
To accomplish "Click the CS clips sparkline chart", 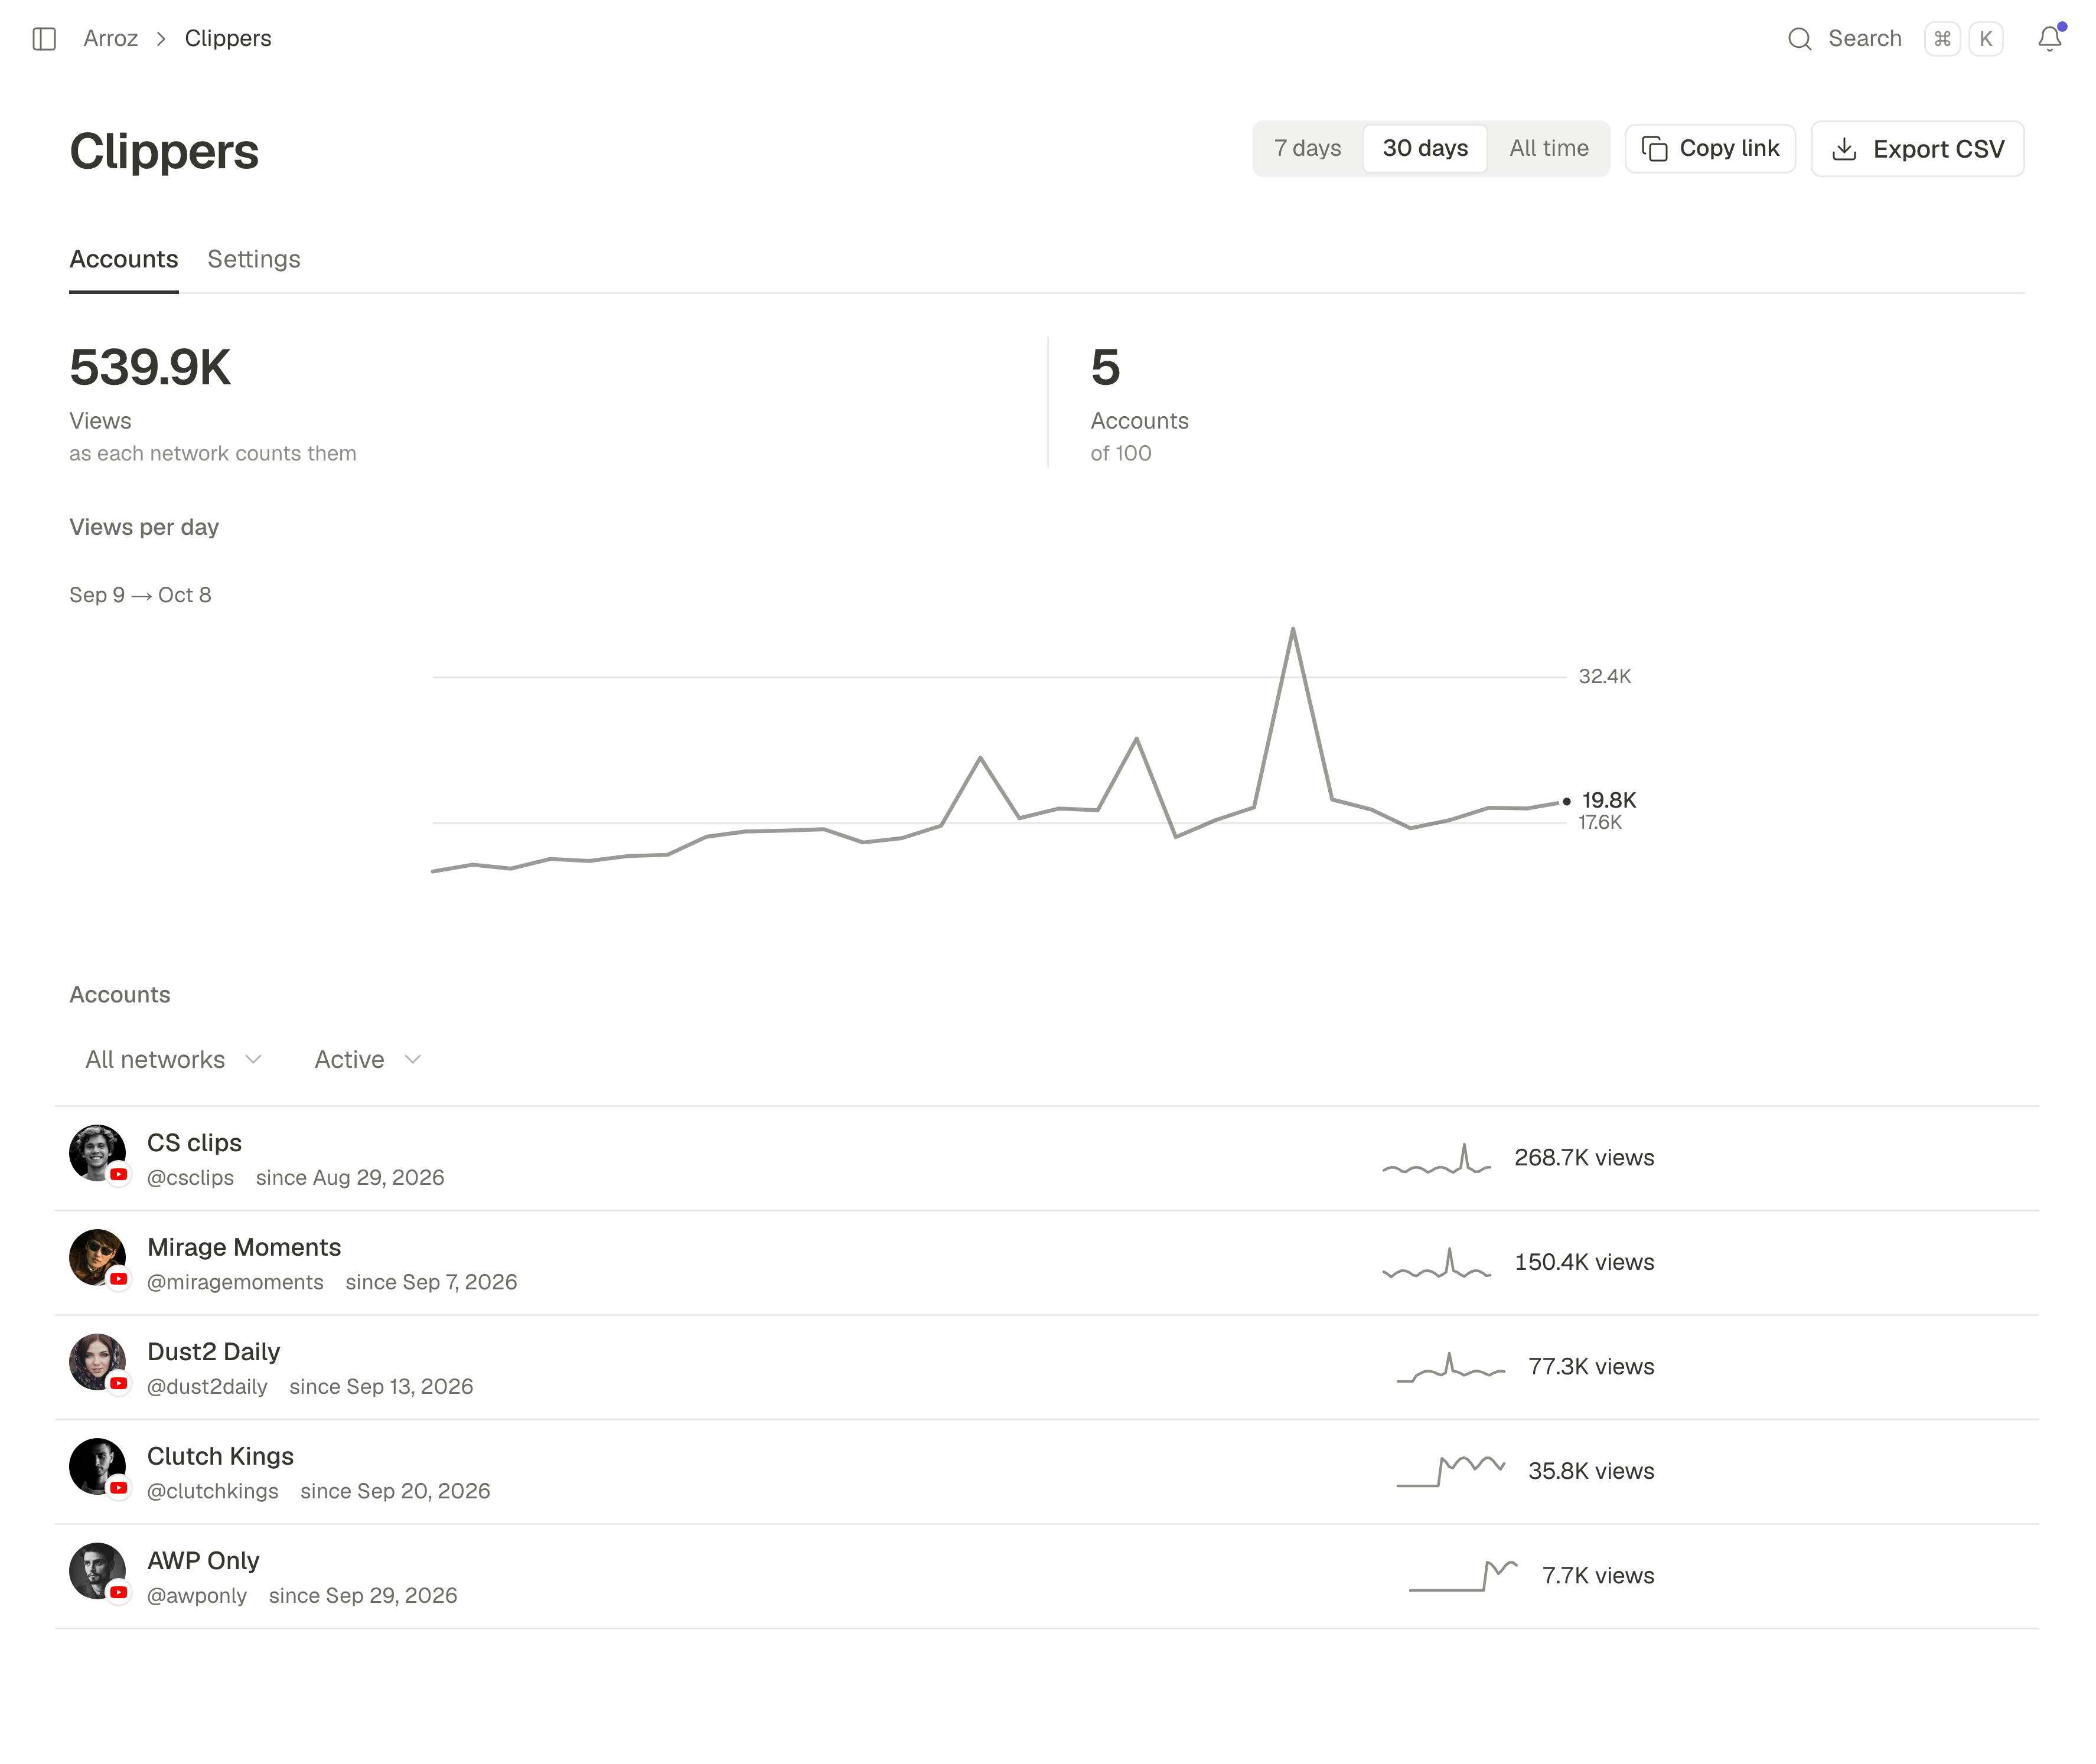I will pos(1436,1158).
